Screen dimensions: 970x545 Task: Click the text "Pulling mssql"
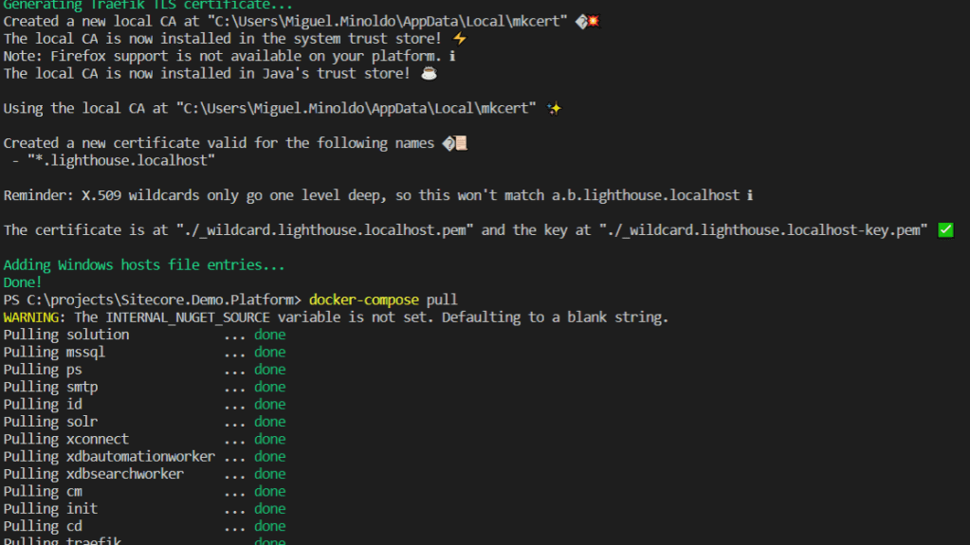click(x=54, y=352)
